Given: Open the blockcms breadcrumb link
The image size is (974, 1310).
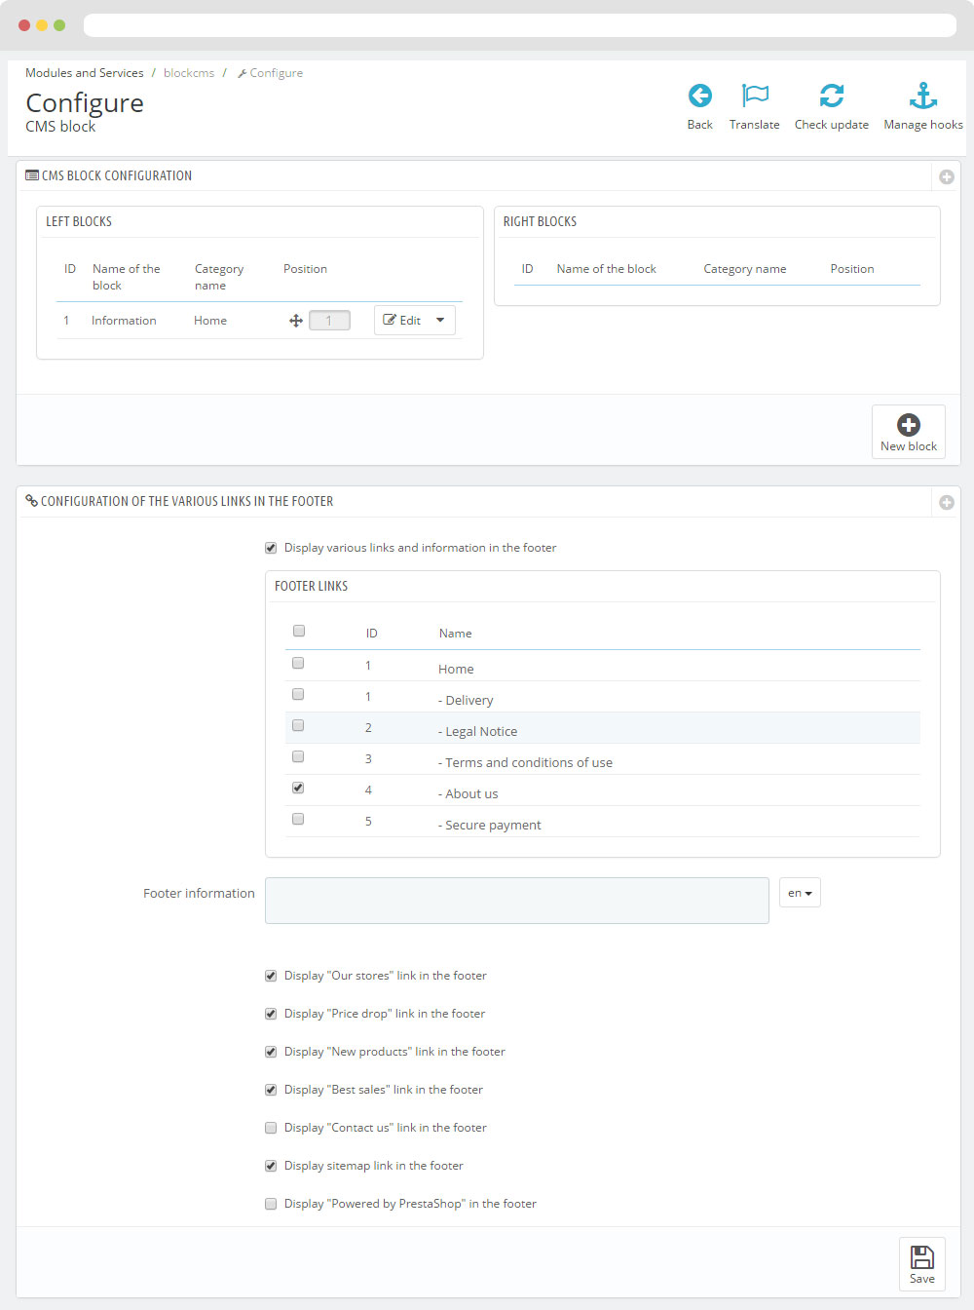Looking at the screenshot, I should (x=189, y=73).
